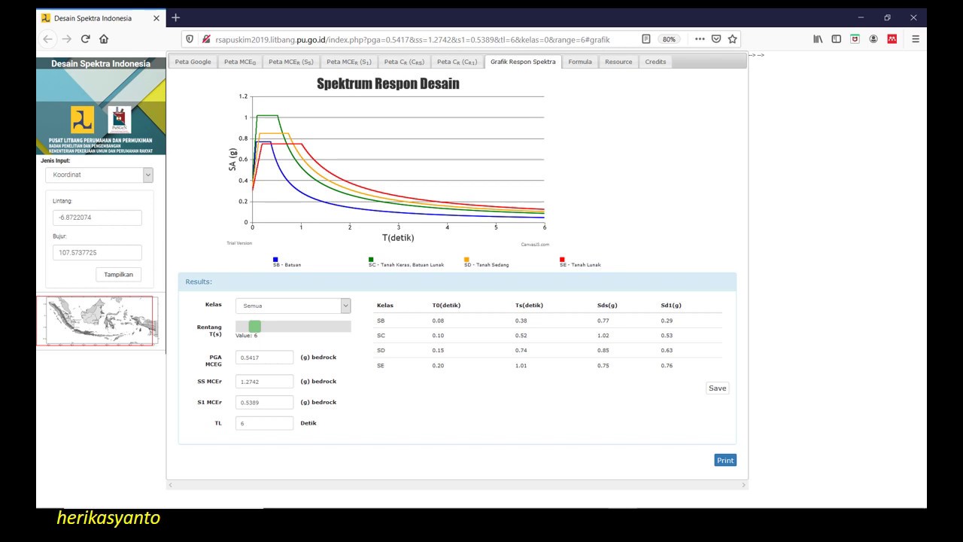This screenshot has width=963, height=542.
Task: Toggle SE - Tanah Lunak red legend swatch
Action: [562, 259]
